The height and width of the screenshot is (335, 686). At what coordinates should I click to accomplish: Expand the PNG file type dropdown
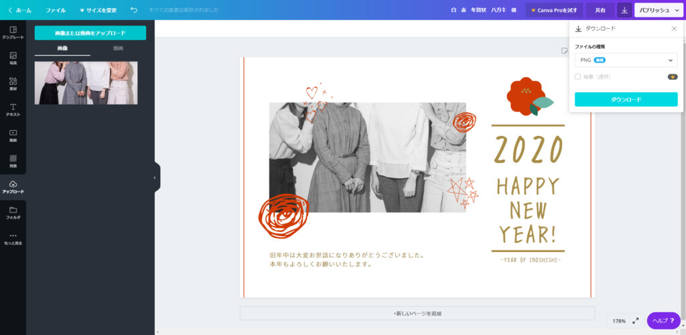[626, 60]
